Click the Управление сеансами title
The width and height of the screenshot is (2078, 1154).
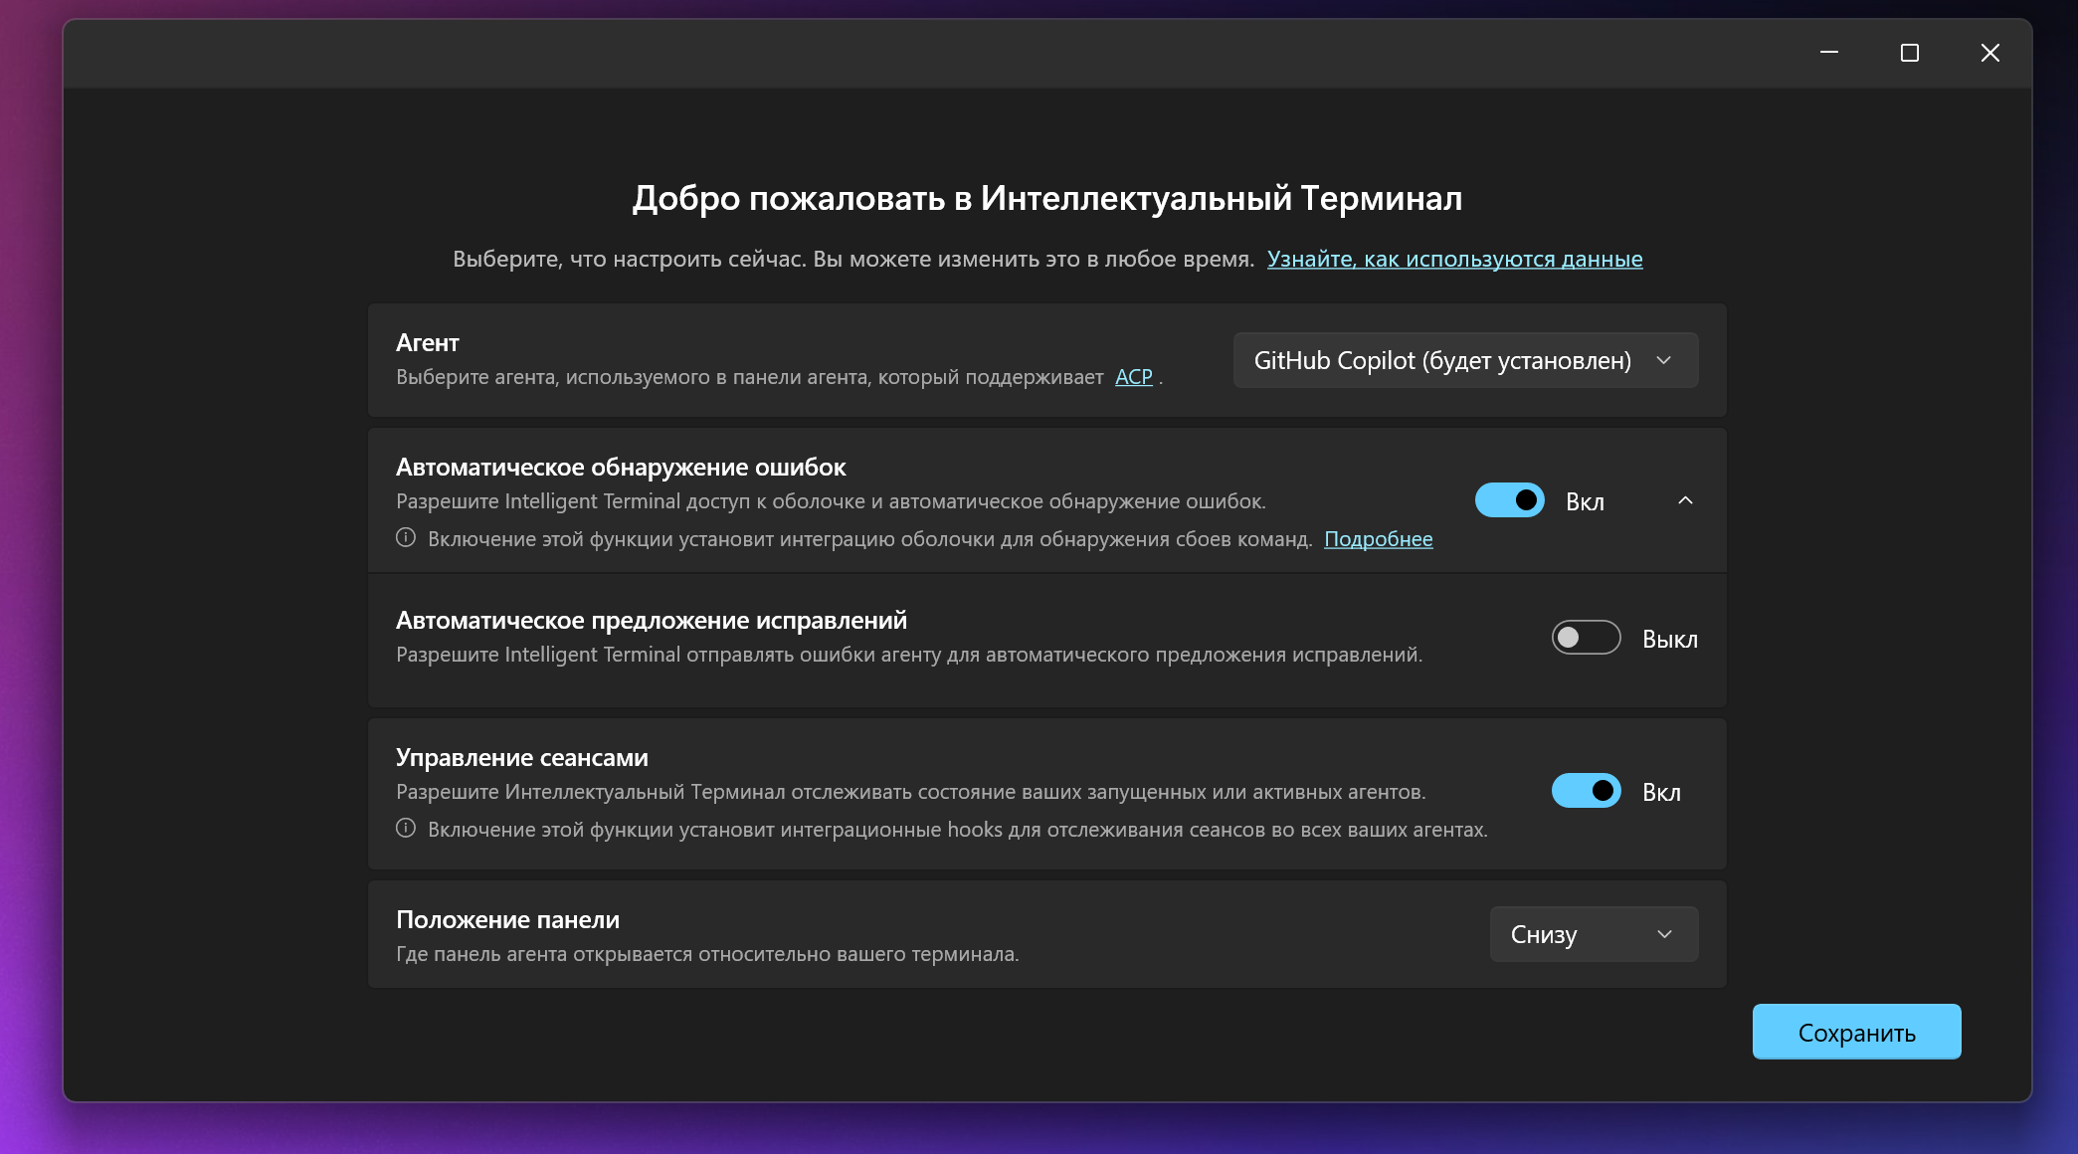click(522, 758)
